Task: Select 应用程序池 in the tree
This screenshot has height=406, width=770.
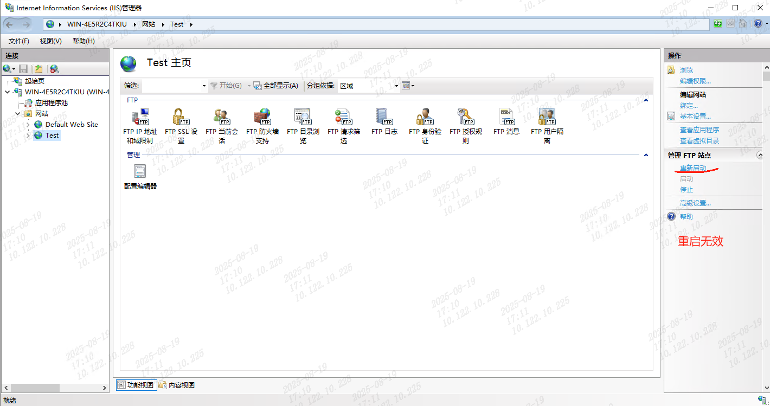Action: coord(51,103)
